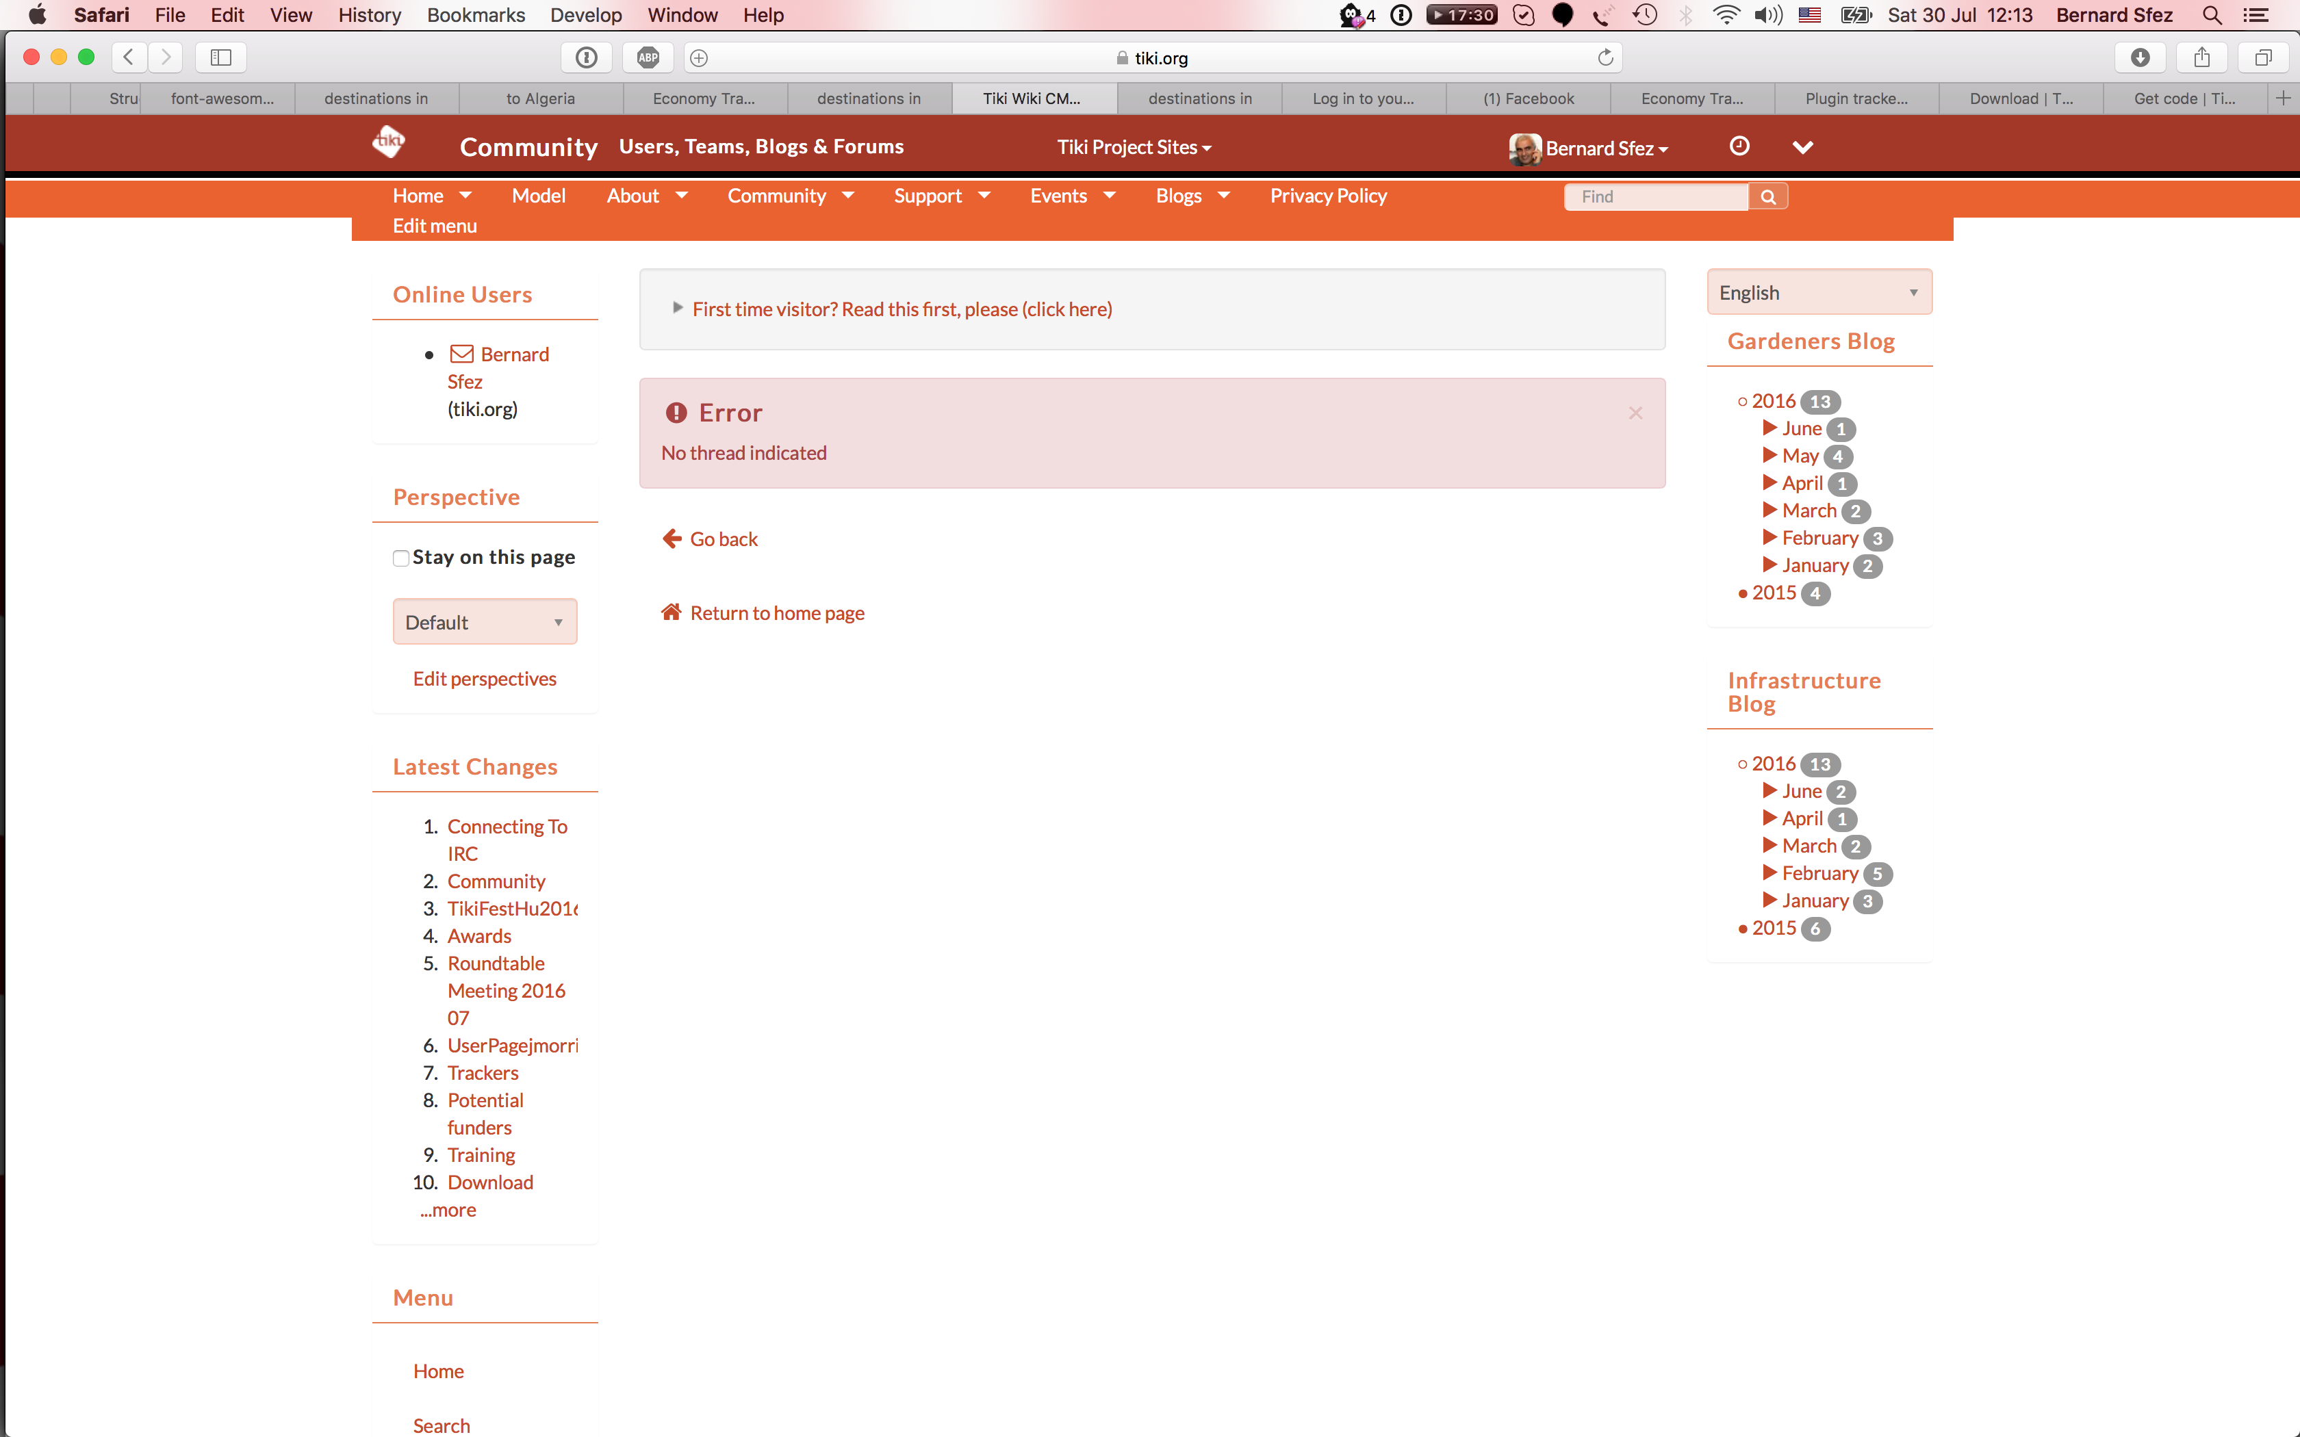Click the home icon beside Return to home page

(672, 612)
